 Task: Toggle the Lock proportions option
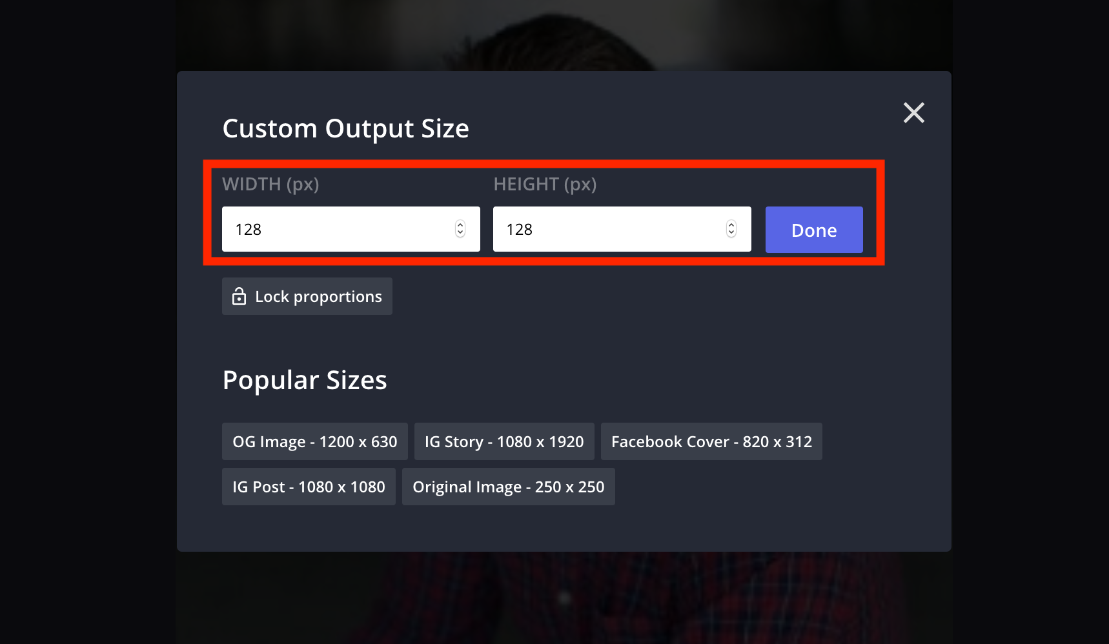coord(307,296)
